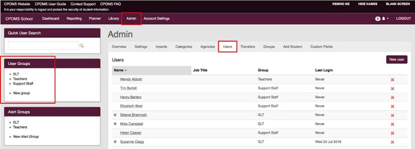Open Suzanne Clegg's user profile
The image size is (415, 149).
pos(132,142)
